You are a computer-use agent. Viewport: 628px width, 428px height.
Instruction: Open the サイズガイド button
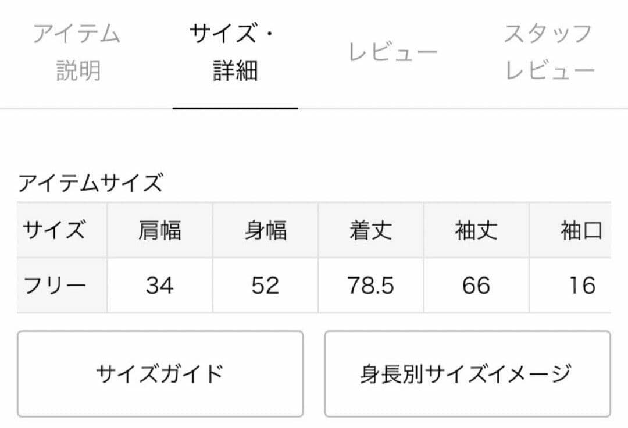160,373
